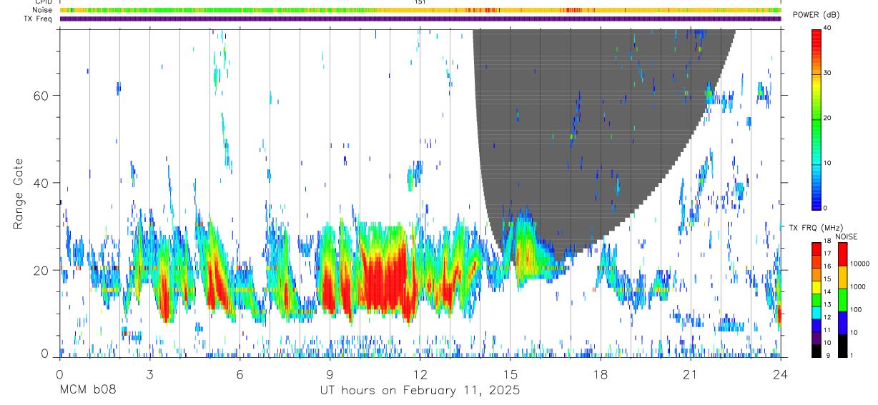
Task: Click the '21' hour tick on the x-axis
Action: (691, 374)
